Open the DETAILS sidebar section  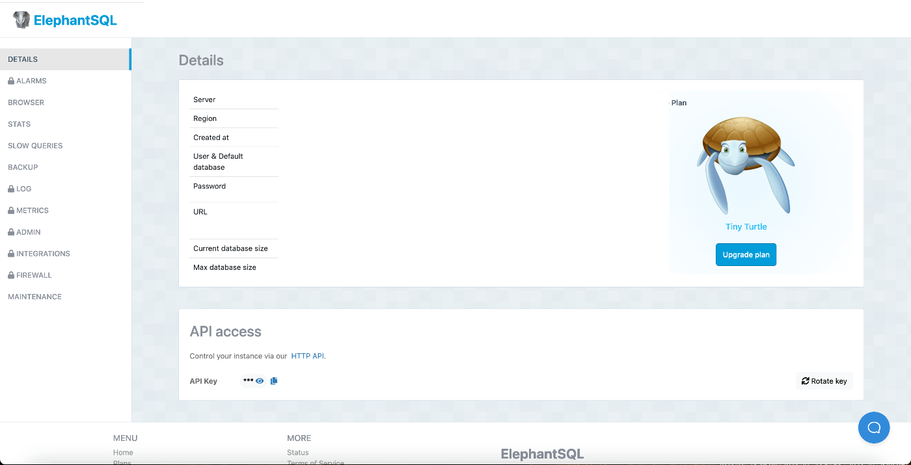point(65,59)
